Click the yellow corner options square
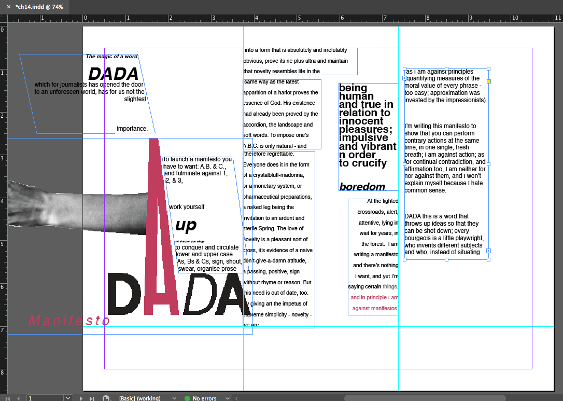 [x=488, y=81]
